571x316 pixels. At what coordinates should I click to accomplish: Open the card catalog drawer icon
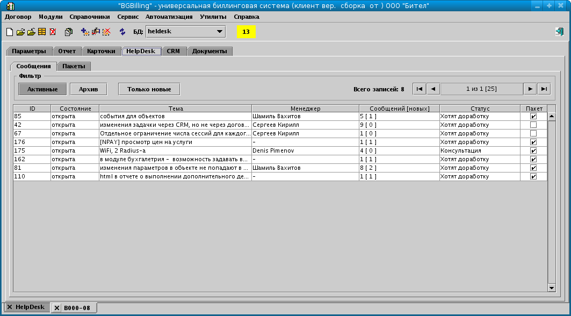click(x=41, y=32)
